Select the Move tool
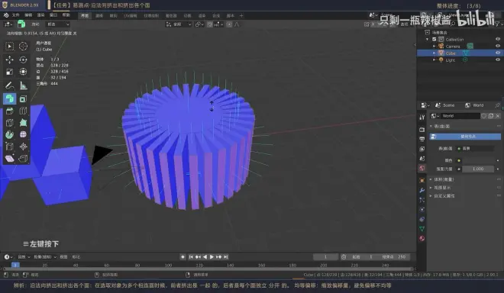The width and height of the screenshot is (504, 293). 9,60
